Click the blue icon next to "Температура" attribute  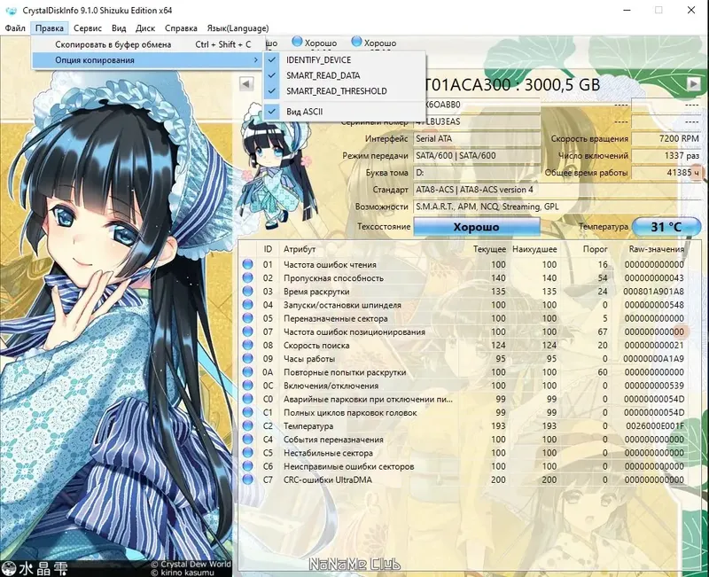pyautogui.click(x=246, y=426)
